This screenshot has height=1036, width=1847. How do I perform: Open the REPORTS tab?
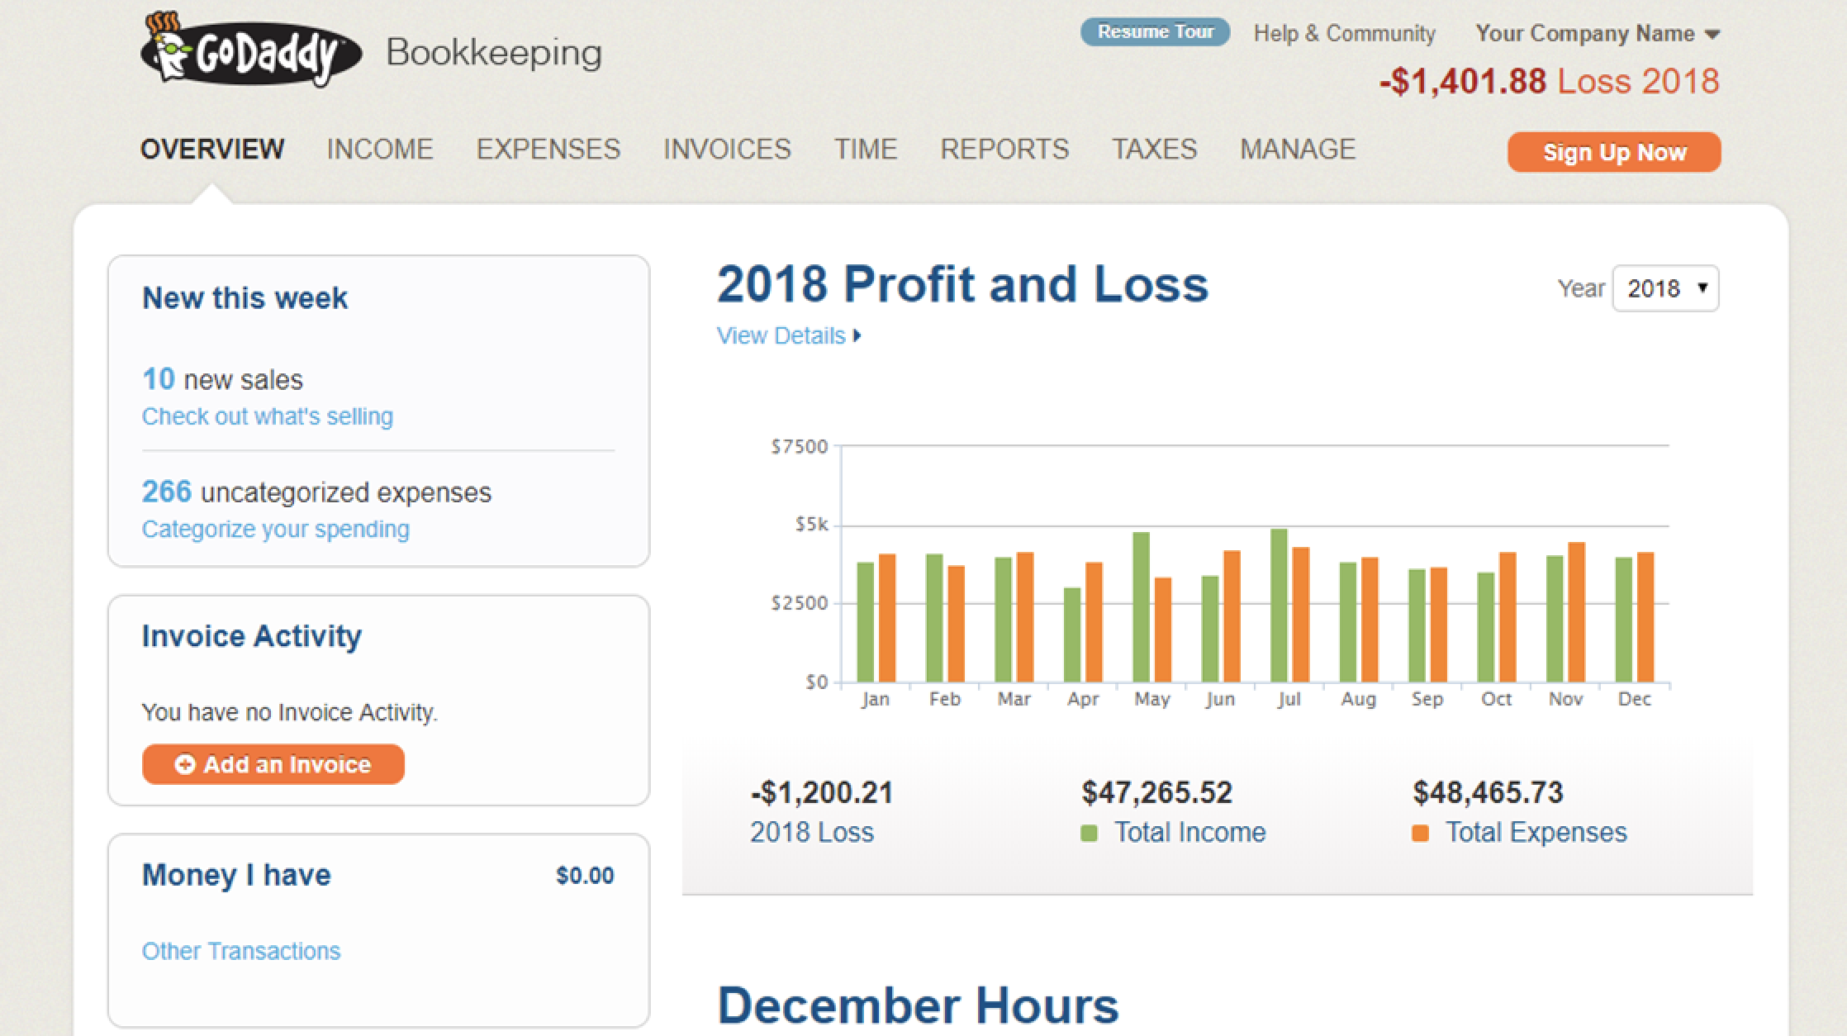pos(1004,150)
